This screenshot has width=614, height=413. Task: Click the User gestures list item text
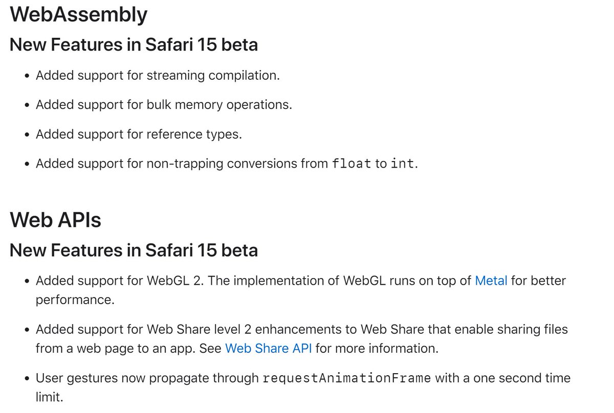303,387
